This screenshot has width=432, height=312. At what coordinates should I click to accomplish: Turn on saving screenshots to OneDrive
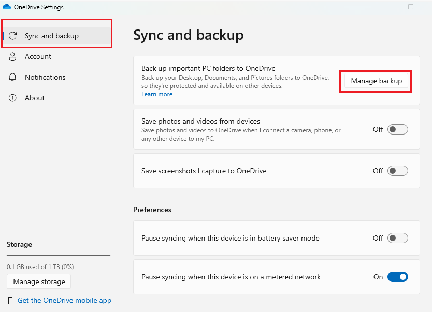click(x=398, y=171)
